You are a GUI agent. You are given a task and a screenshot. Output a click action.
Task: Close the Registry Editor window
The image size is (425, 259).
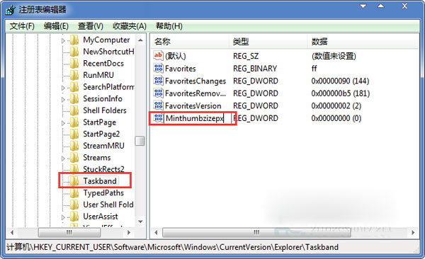pos(404,6)
